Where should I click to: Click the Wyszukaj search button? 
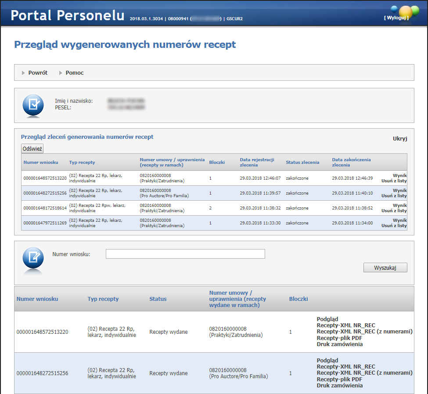click(x=385, y=267)
